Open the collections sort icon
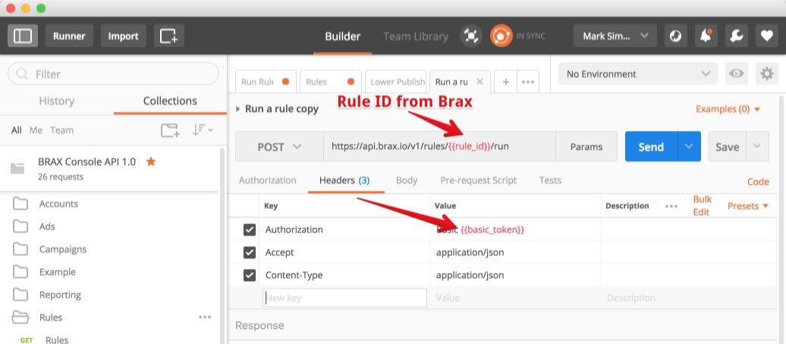 [x=203, y=130]
